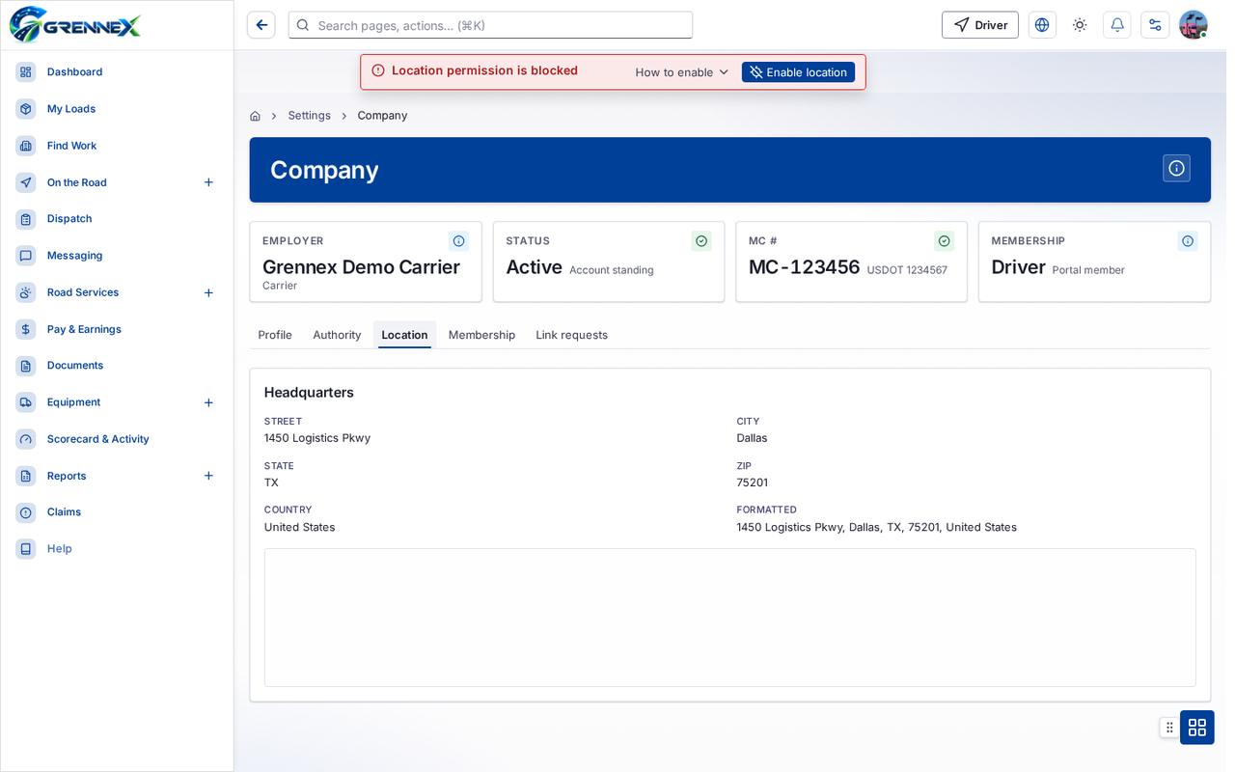
Task: Switch to the Link requests tab
Action: click(572, 335)
